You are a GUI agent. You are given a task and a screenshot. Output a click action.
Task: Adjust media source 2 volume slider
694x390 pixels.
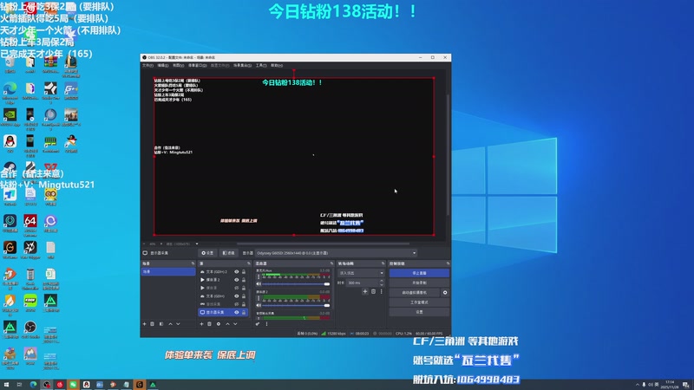pos(296,305)
